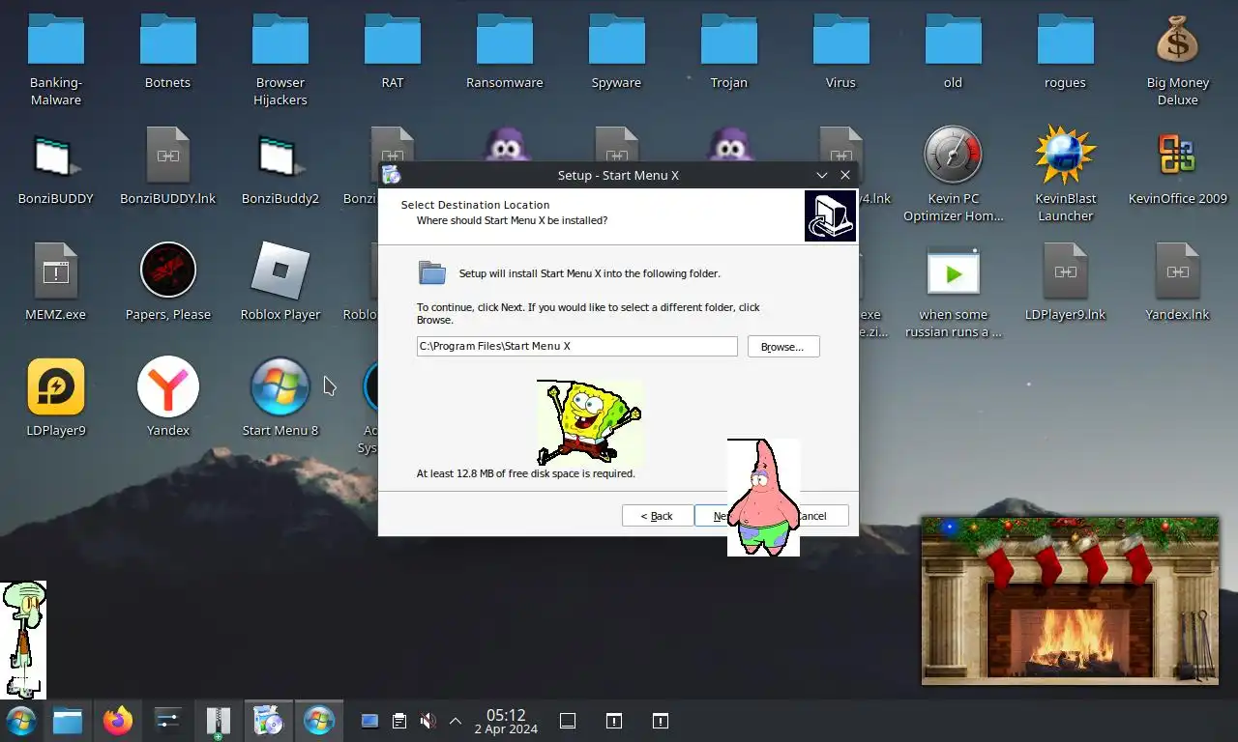Open the Virus folder

pos(841,51)
